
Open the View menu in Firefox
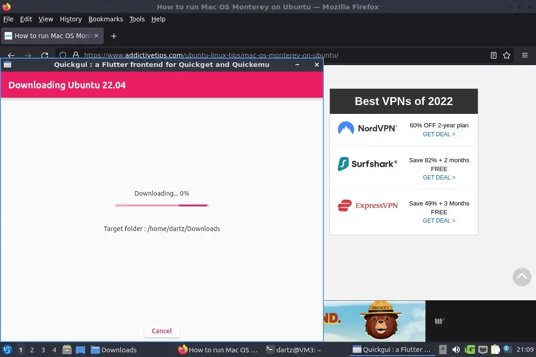46,19
